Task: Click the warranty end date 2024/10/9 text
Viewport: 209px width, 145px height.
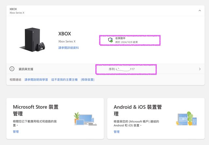Action: pyautogui.click(x=126, y=42)
